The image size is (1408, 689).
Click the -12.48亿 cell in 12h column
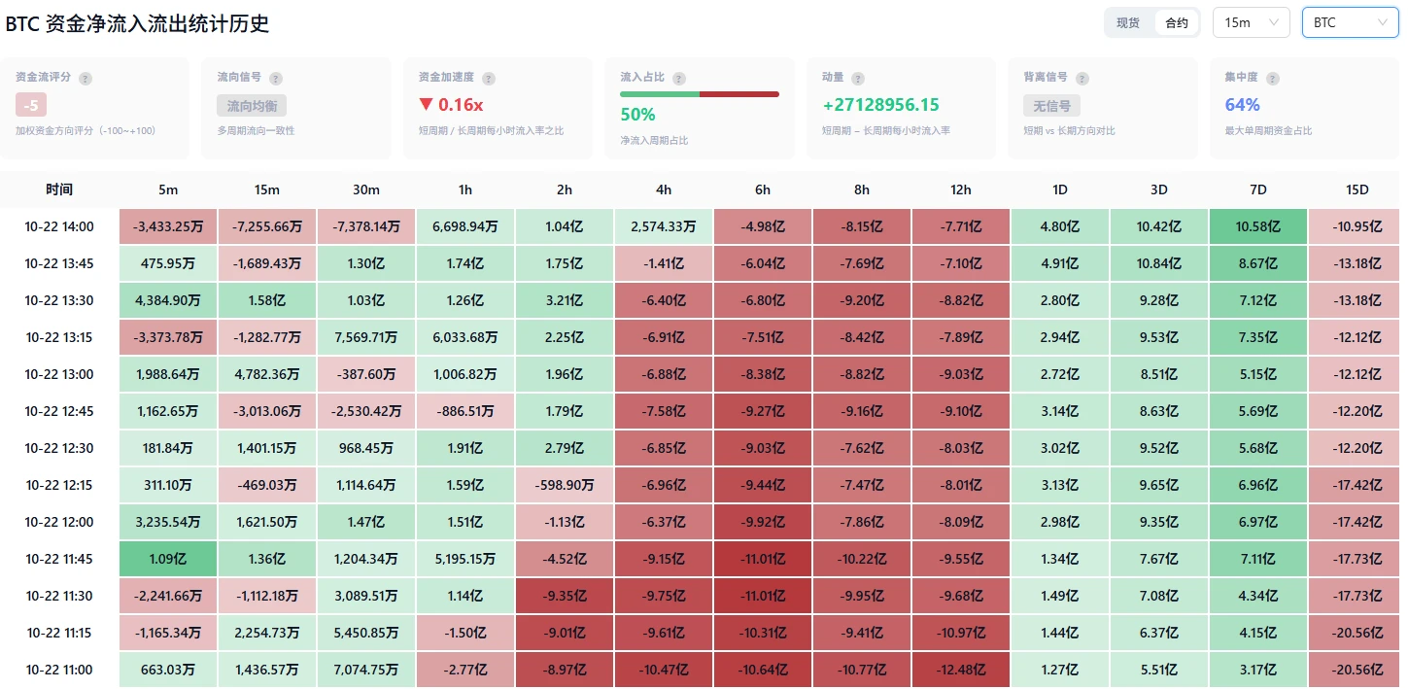point(961,670)
